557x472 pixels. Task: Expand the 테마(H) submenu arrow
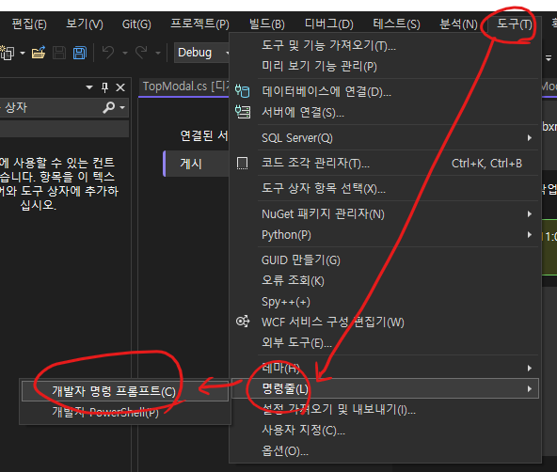point(530,368)
